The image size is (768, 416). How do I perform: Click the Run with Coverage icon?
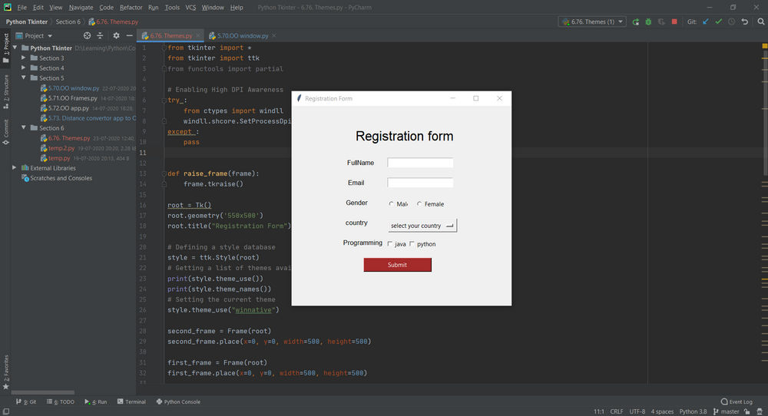[661, 21]
